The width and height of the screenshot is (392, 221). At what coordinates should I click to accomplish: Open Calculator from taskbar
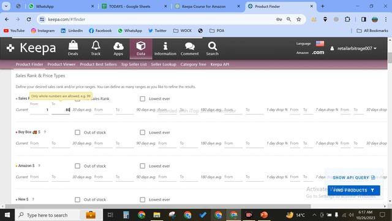(126, 215)
